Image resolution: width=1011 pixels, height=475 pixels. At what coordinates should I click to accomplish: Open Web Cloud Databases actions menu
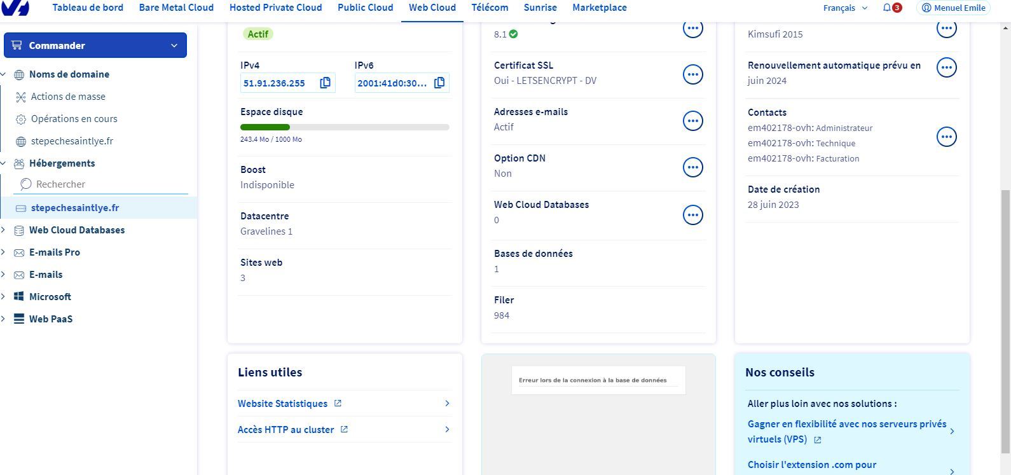[x=692, y=215]
